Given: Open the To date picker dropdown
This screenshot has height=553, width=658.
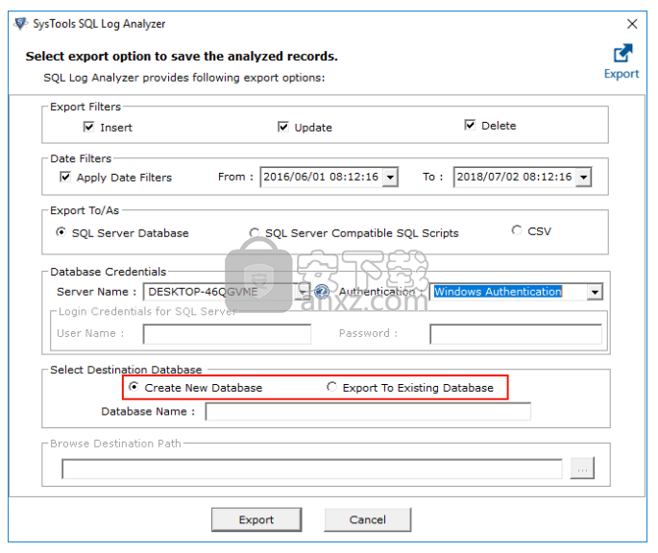Looking at the screenshot, I should [x=583, y=177].
